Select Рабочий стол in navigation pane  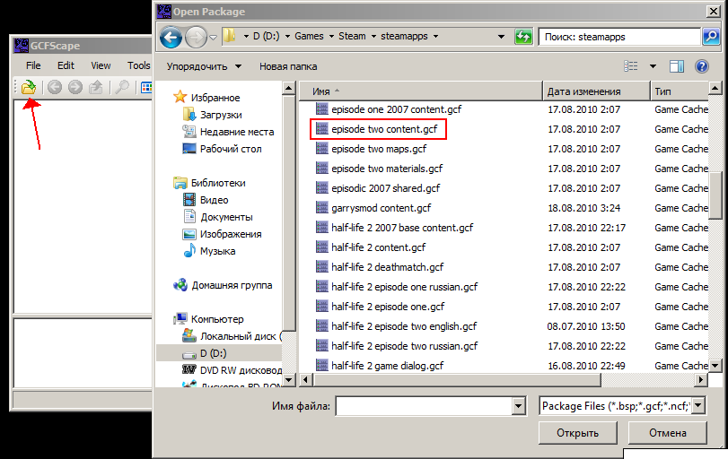tap(231, 149)
